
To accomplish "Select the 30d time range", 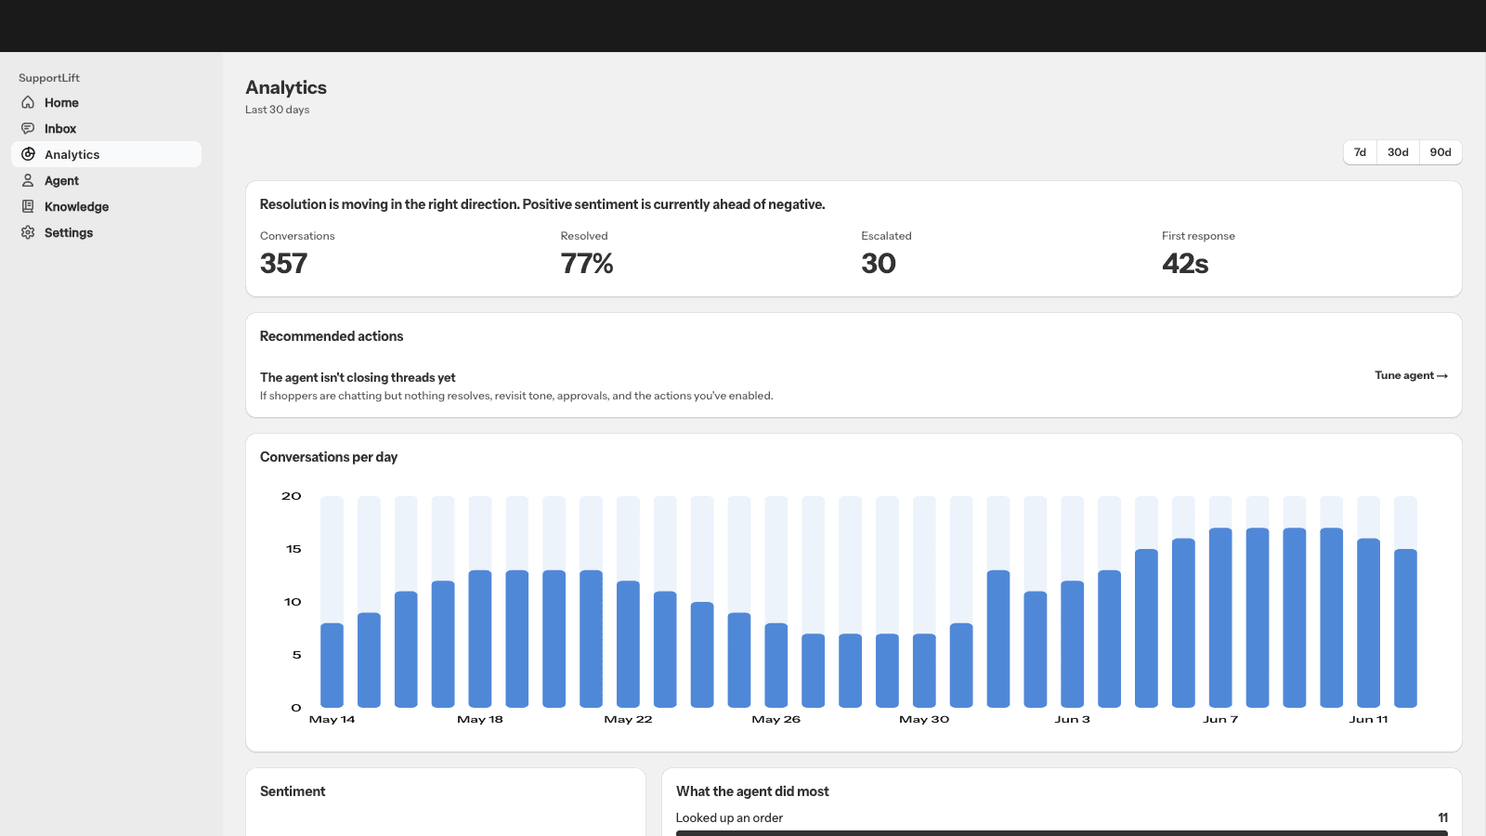I will (x=1398, y=152).
